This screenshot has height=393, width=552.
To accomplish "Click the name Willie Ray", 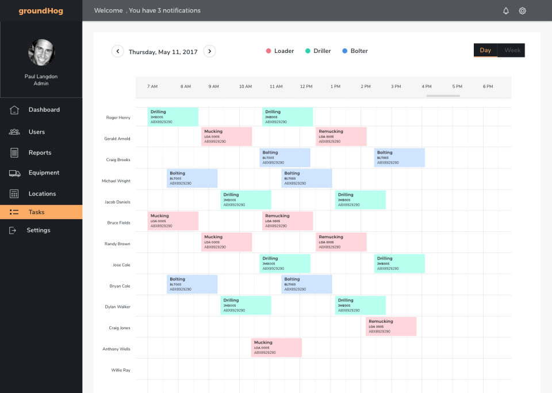I will point(121,370).
